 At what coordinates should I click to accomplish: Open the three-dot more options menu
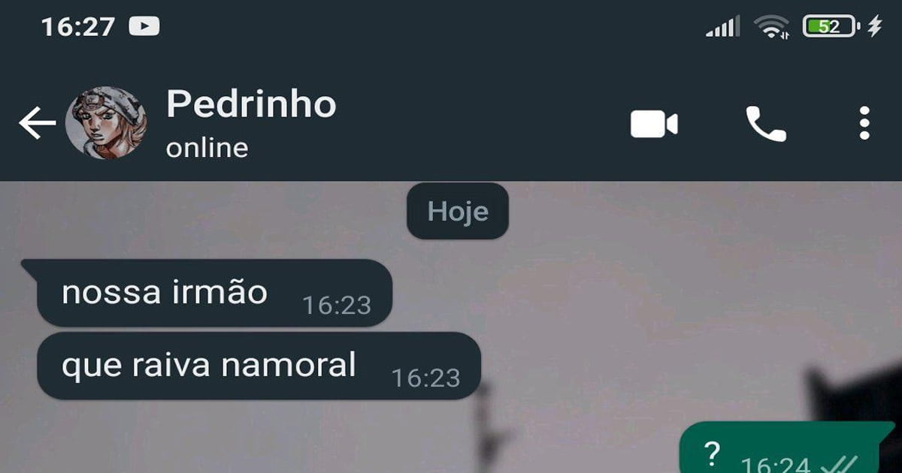coord(864,123)
